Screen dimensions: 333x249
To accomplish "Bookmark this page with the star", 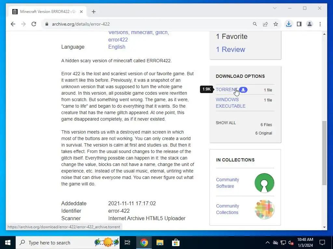I will [x=276, y=24].
